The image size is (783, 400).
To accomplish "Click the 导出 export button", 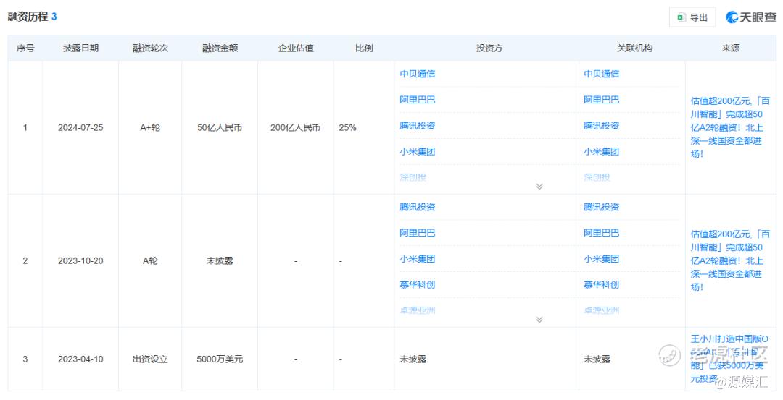I will pos(692,17).
